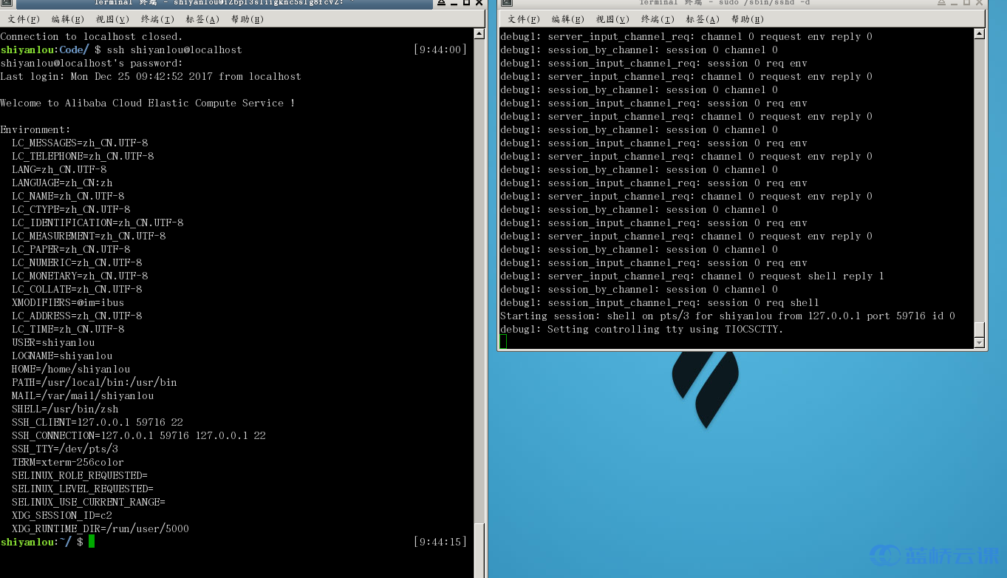The width and height of the screenshot is (1007, 578).
Task: Click the sshd terminal scrollbar thumb
Action: pos(980,330)
